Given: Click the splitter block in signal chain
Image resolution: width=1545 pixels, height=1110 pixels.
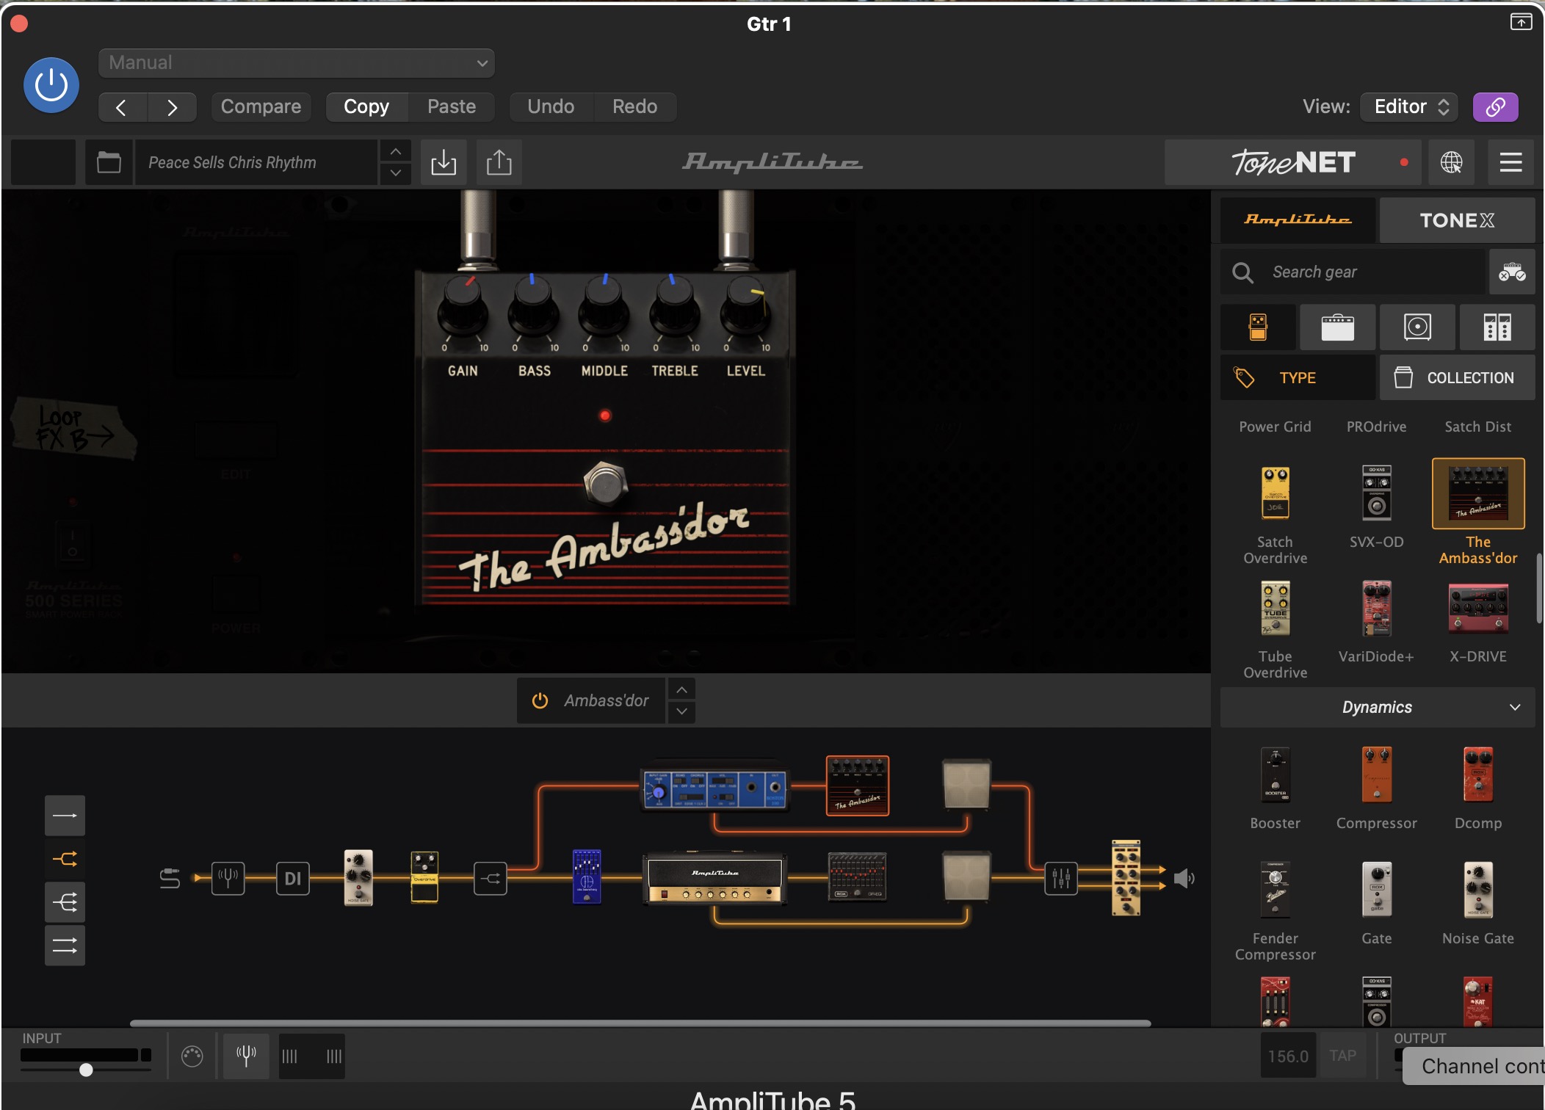Looking at the screenshot, I should [491, 878].
